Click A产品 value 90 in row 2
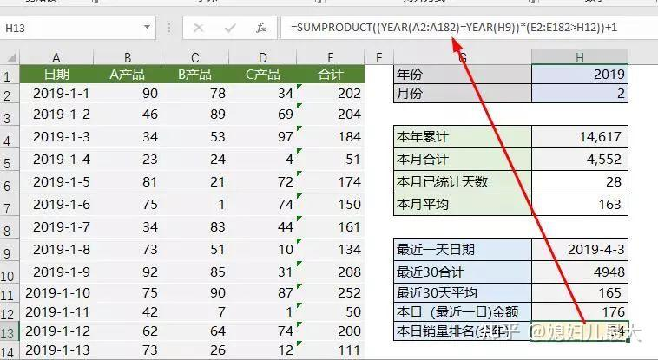Screen dimensions: 658x360 127,94
